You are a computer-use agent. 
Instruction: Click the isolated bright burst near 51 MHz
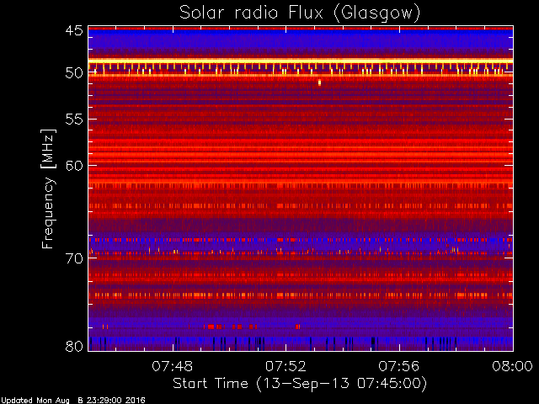coord(320,82)
